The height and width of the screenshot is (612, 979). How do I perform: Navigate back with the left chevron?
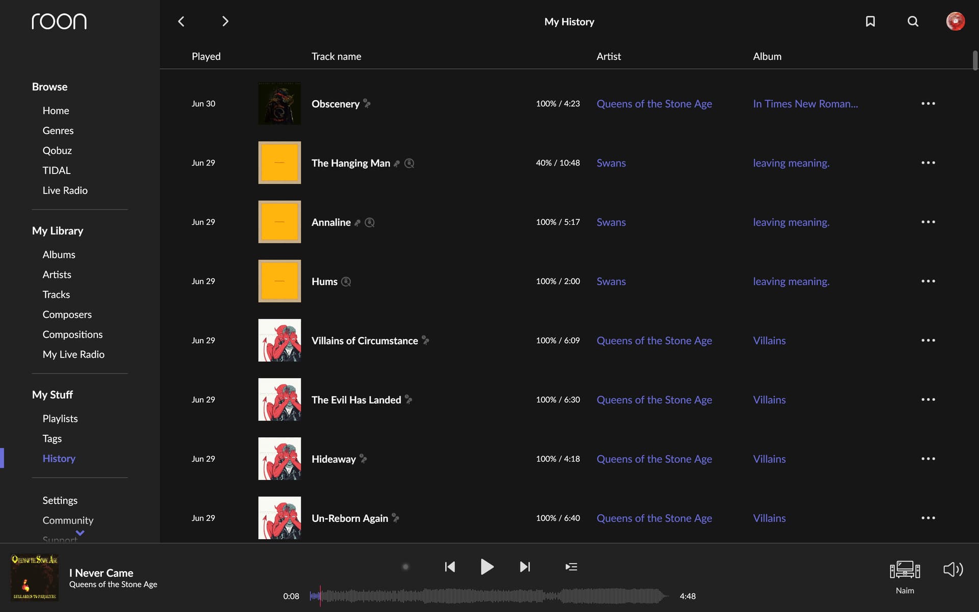click(181, 21)
